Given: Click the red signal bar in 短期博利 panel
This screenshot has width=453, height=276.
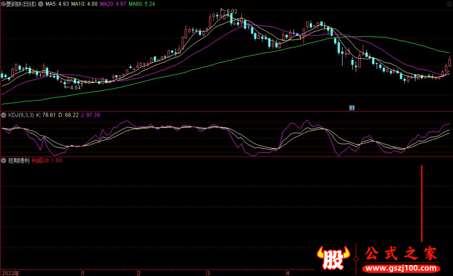Looking at the screenshot, I should point(422,204).
